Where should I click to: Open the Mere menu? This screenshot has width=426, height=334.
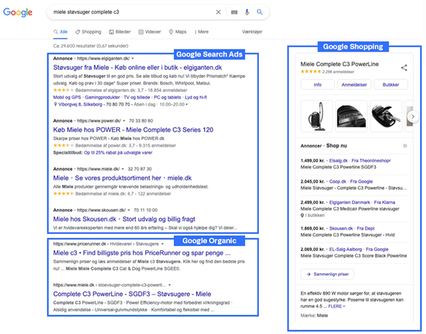201,32
